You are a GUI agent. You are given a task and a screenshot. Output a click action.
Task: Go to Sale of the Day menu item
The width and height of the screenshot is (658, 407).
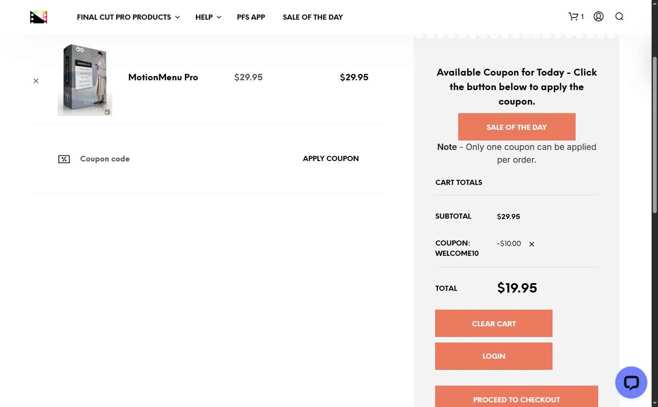click(313, 17)
